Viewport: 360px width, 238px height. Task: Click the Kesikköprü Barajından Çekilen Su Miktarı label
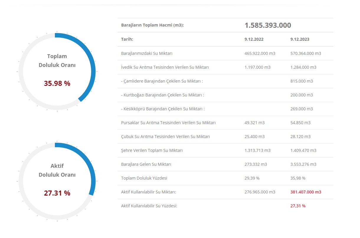tap(163, 109)
